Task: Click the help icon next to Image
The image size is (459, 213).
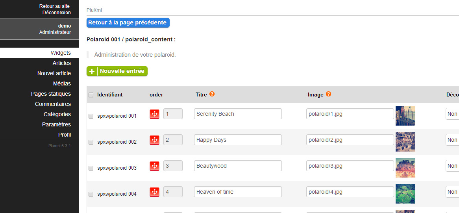Action: click(328, 94)
